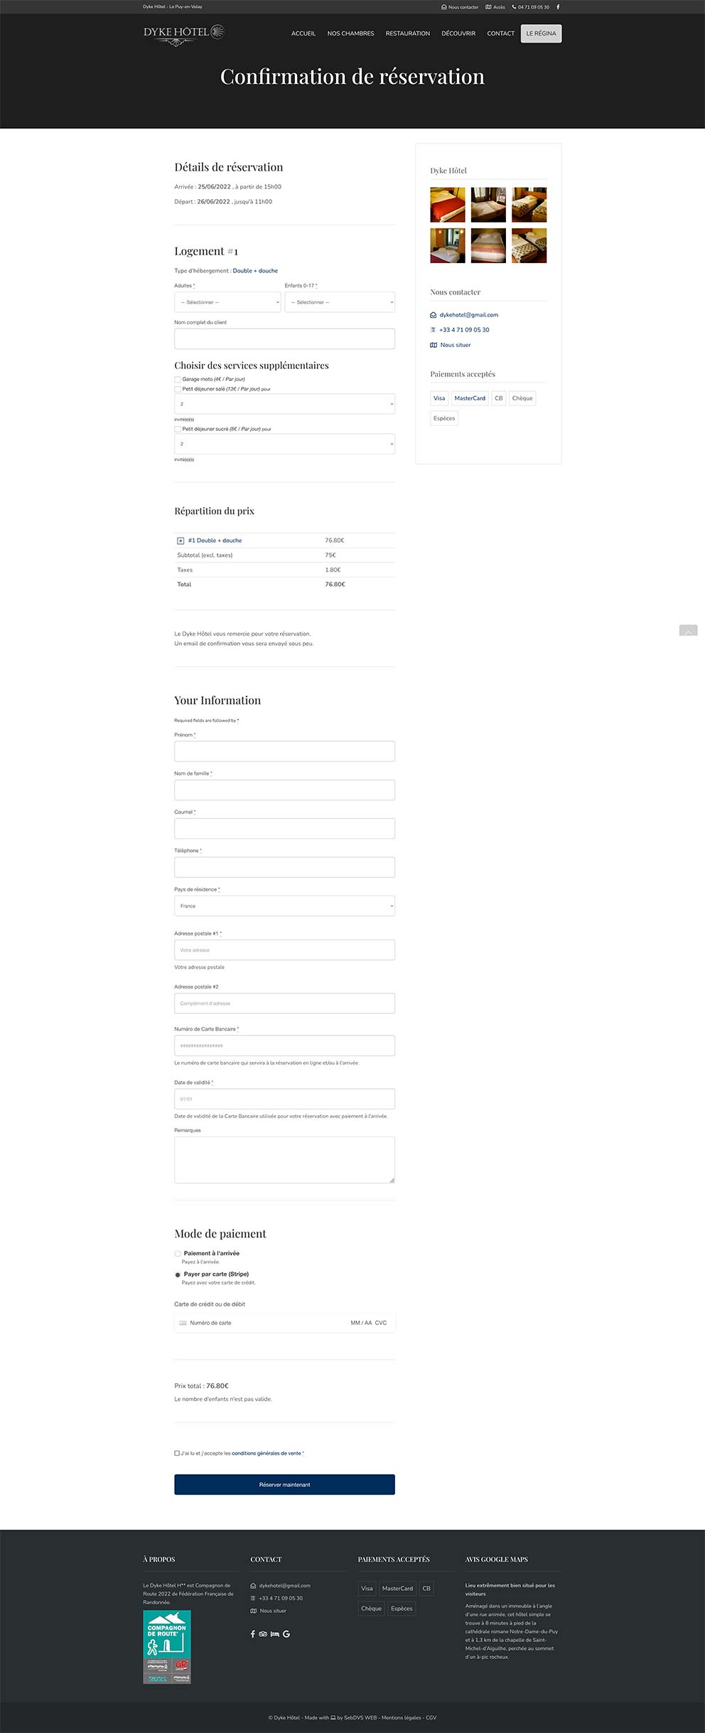Click the bed booking icon in the footer
705x1733 pixels.
[274, 1634]
